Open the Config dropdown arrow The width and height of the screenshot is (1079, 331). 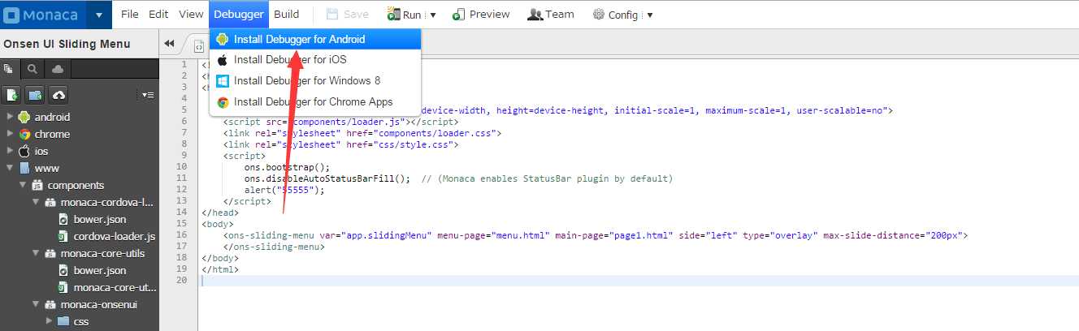(x=650, y=15)
